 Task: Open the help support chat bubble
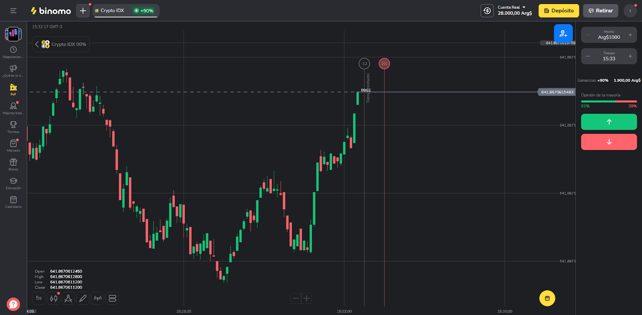pyautogui.click(x=13, y=304)
